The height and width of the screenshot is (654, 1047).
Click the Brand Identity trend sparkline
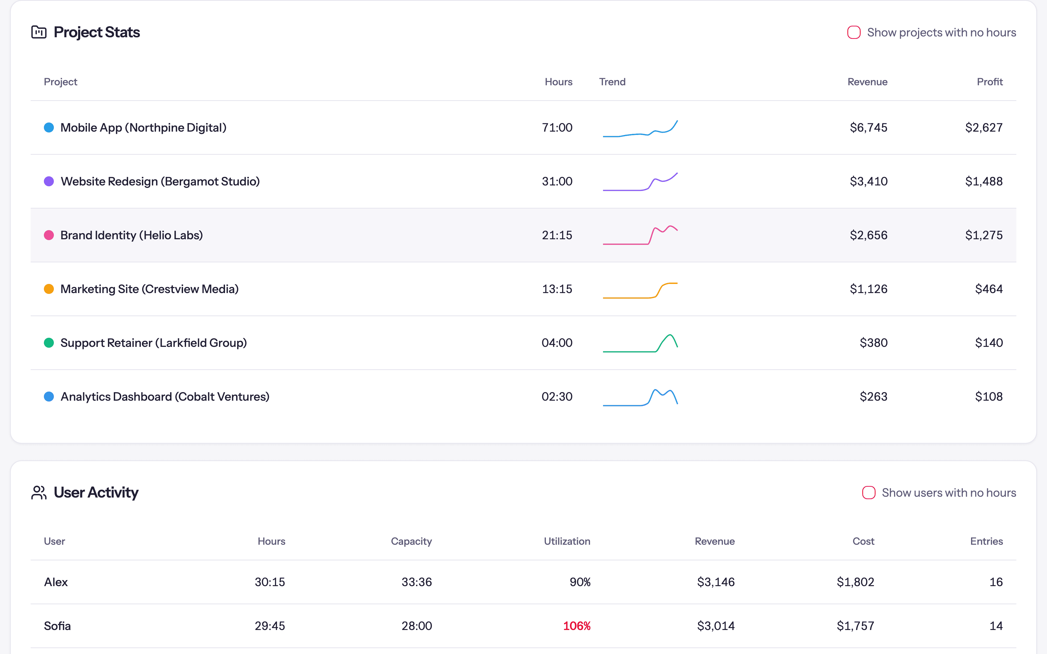640,235
